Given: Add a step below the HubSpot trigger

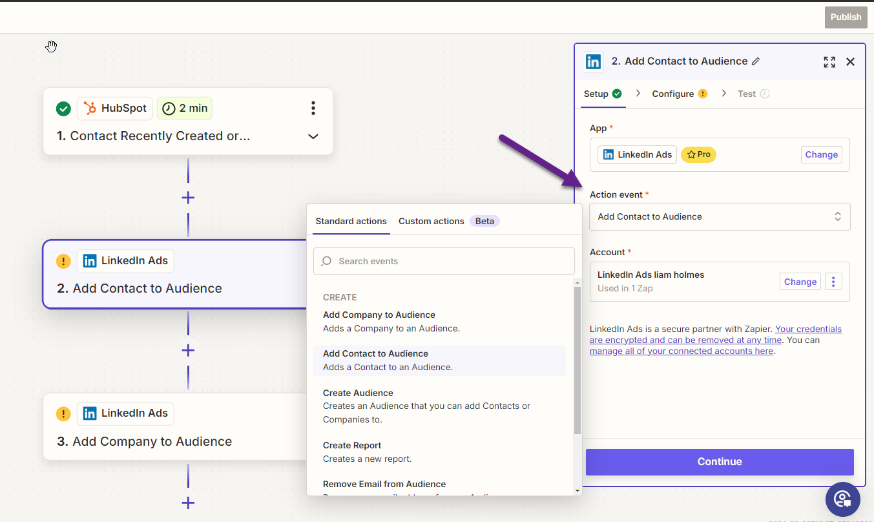Looking at the screenshot, I should point(188,197).
